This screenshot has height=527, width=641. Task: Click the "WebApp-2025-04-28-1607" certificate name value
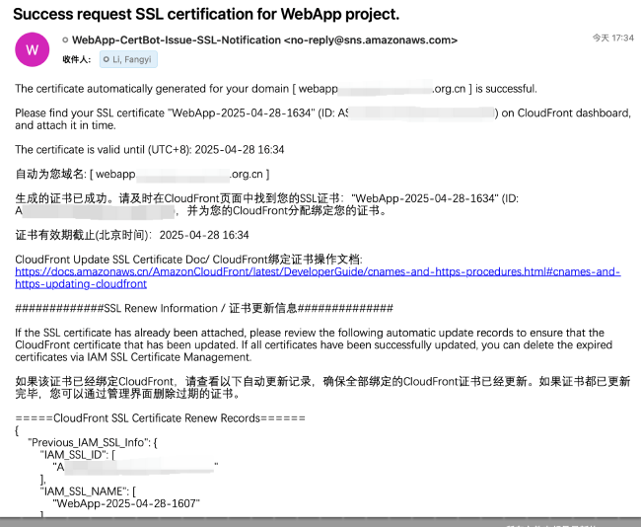(x=126, y=503)
